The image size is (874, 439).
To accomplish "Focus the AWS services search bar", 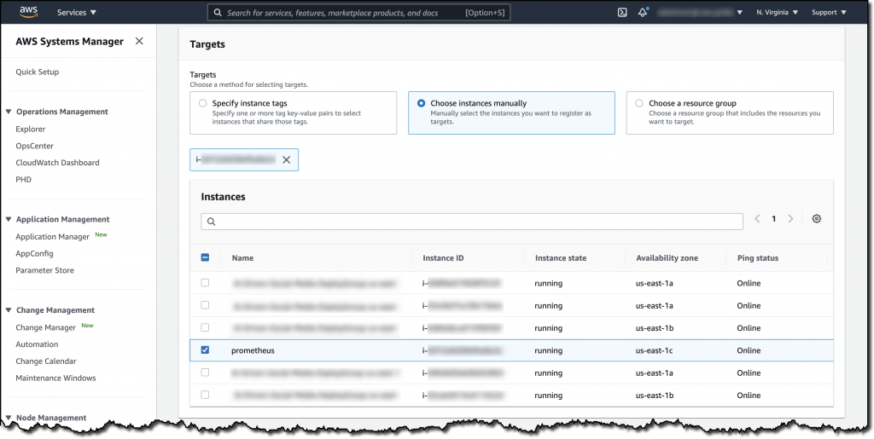I will click(359, 12).
